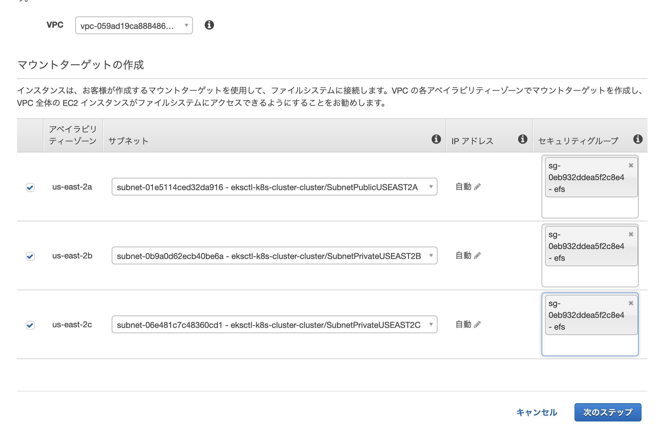Open the SubnetPrivateUSEAST2B subnet dropdown
The height and width of the screenshot is (425, 658).
(274, 256)
